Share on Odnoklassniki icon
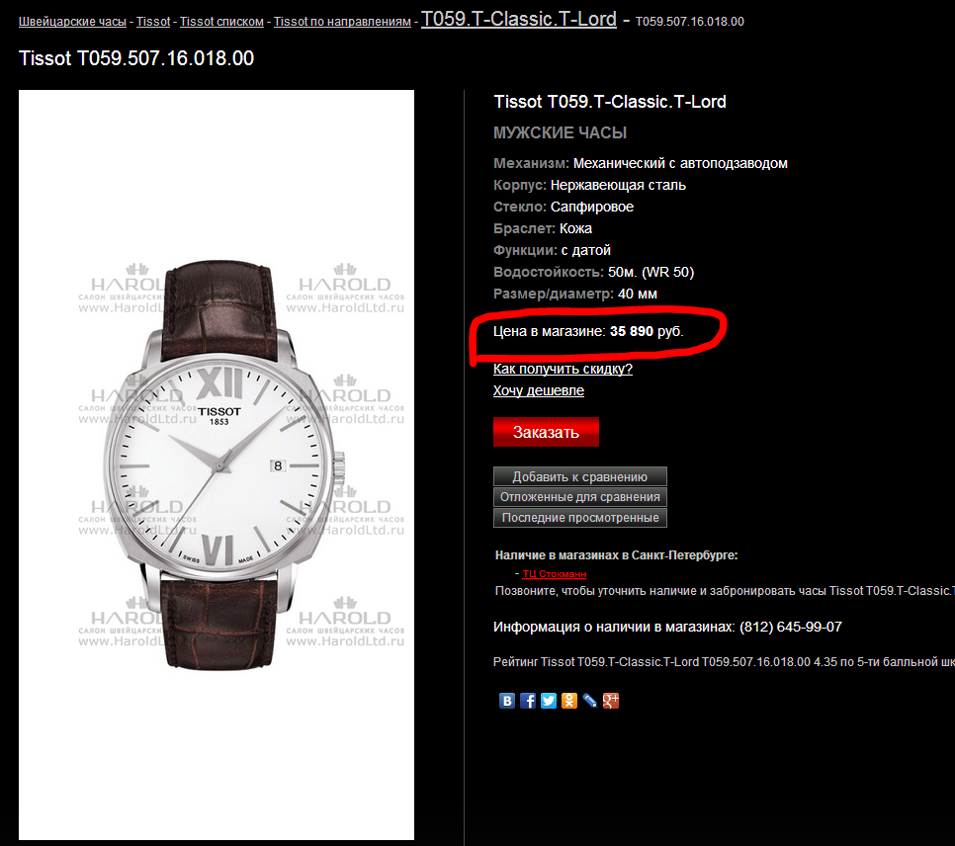Viewport: 955px width, 846px height. point(568,701)
